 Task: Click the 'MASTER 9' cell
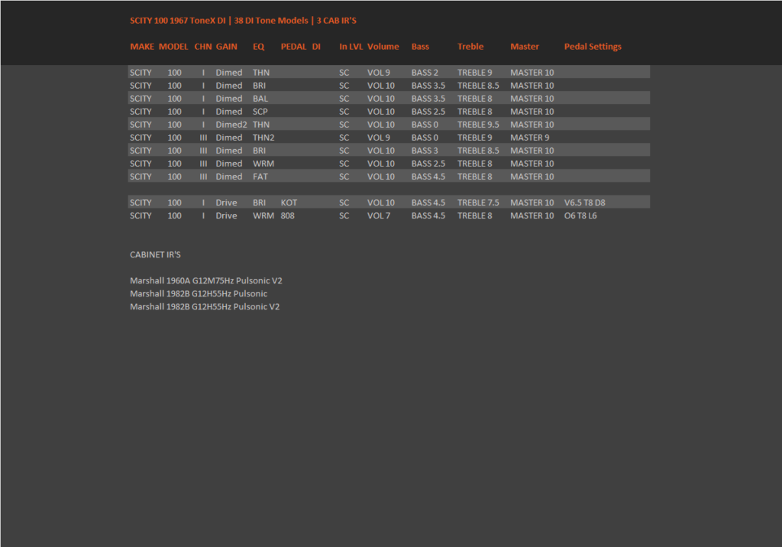530,138
